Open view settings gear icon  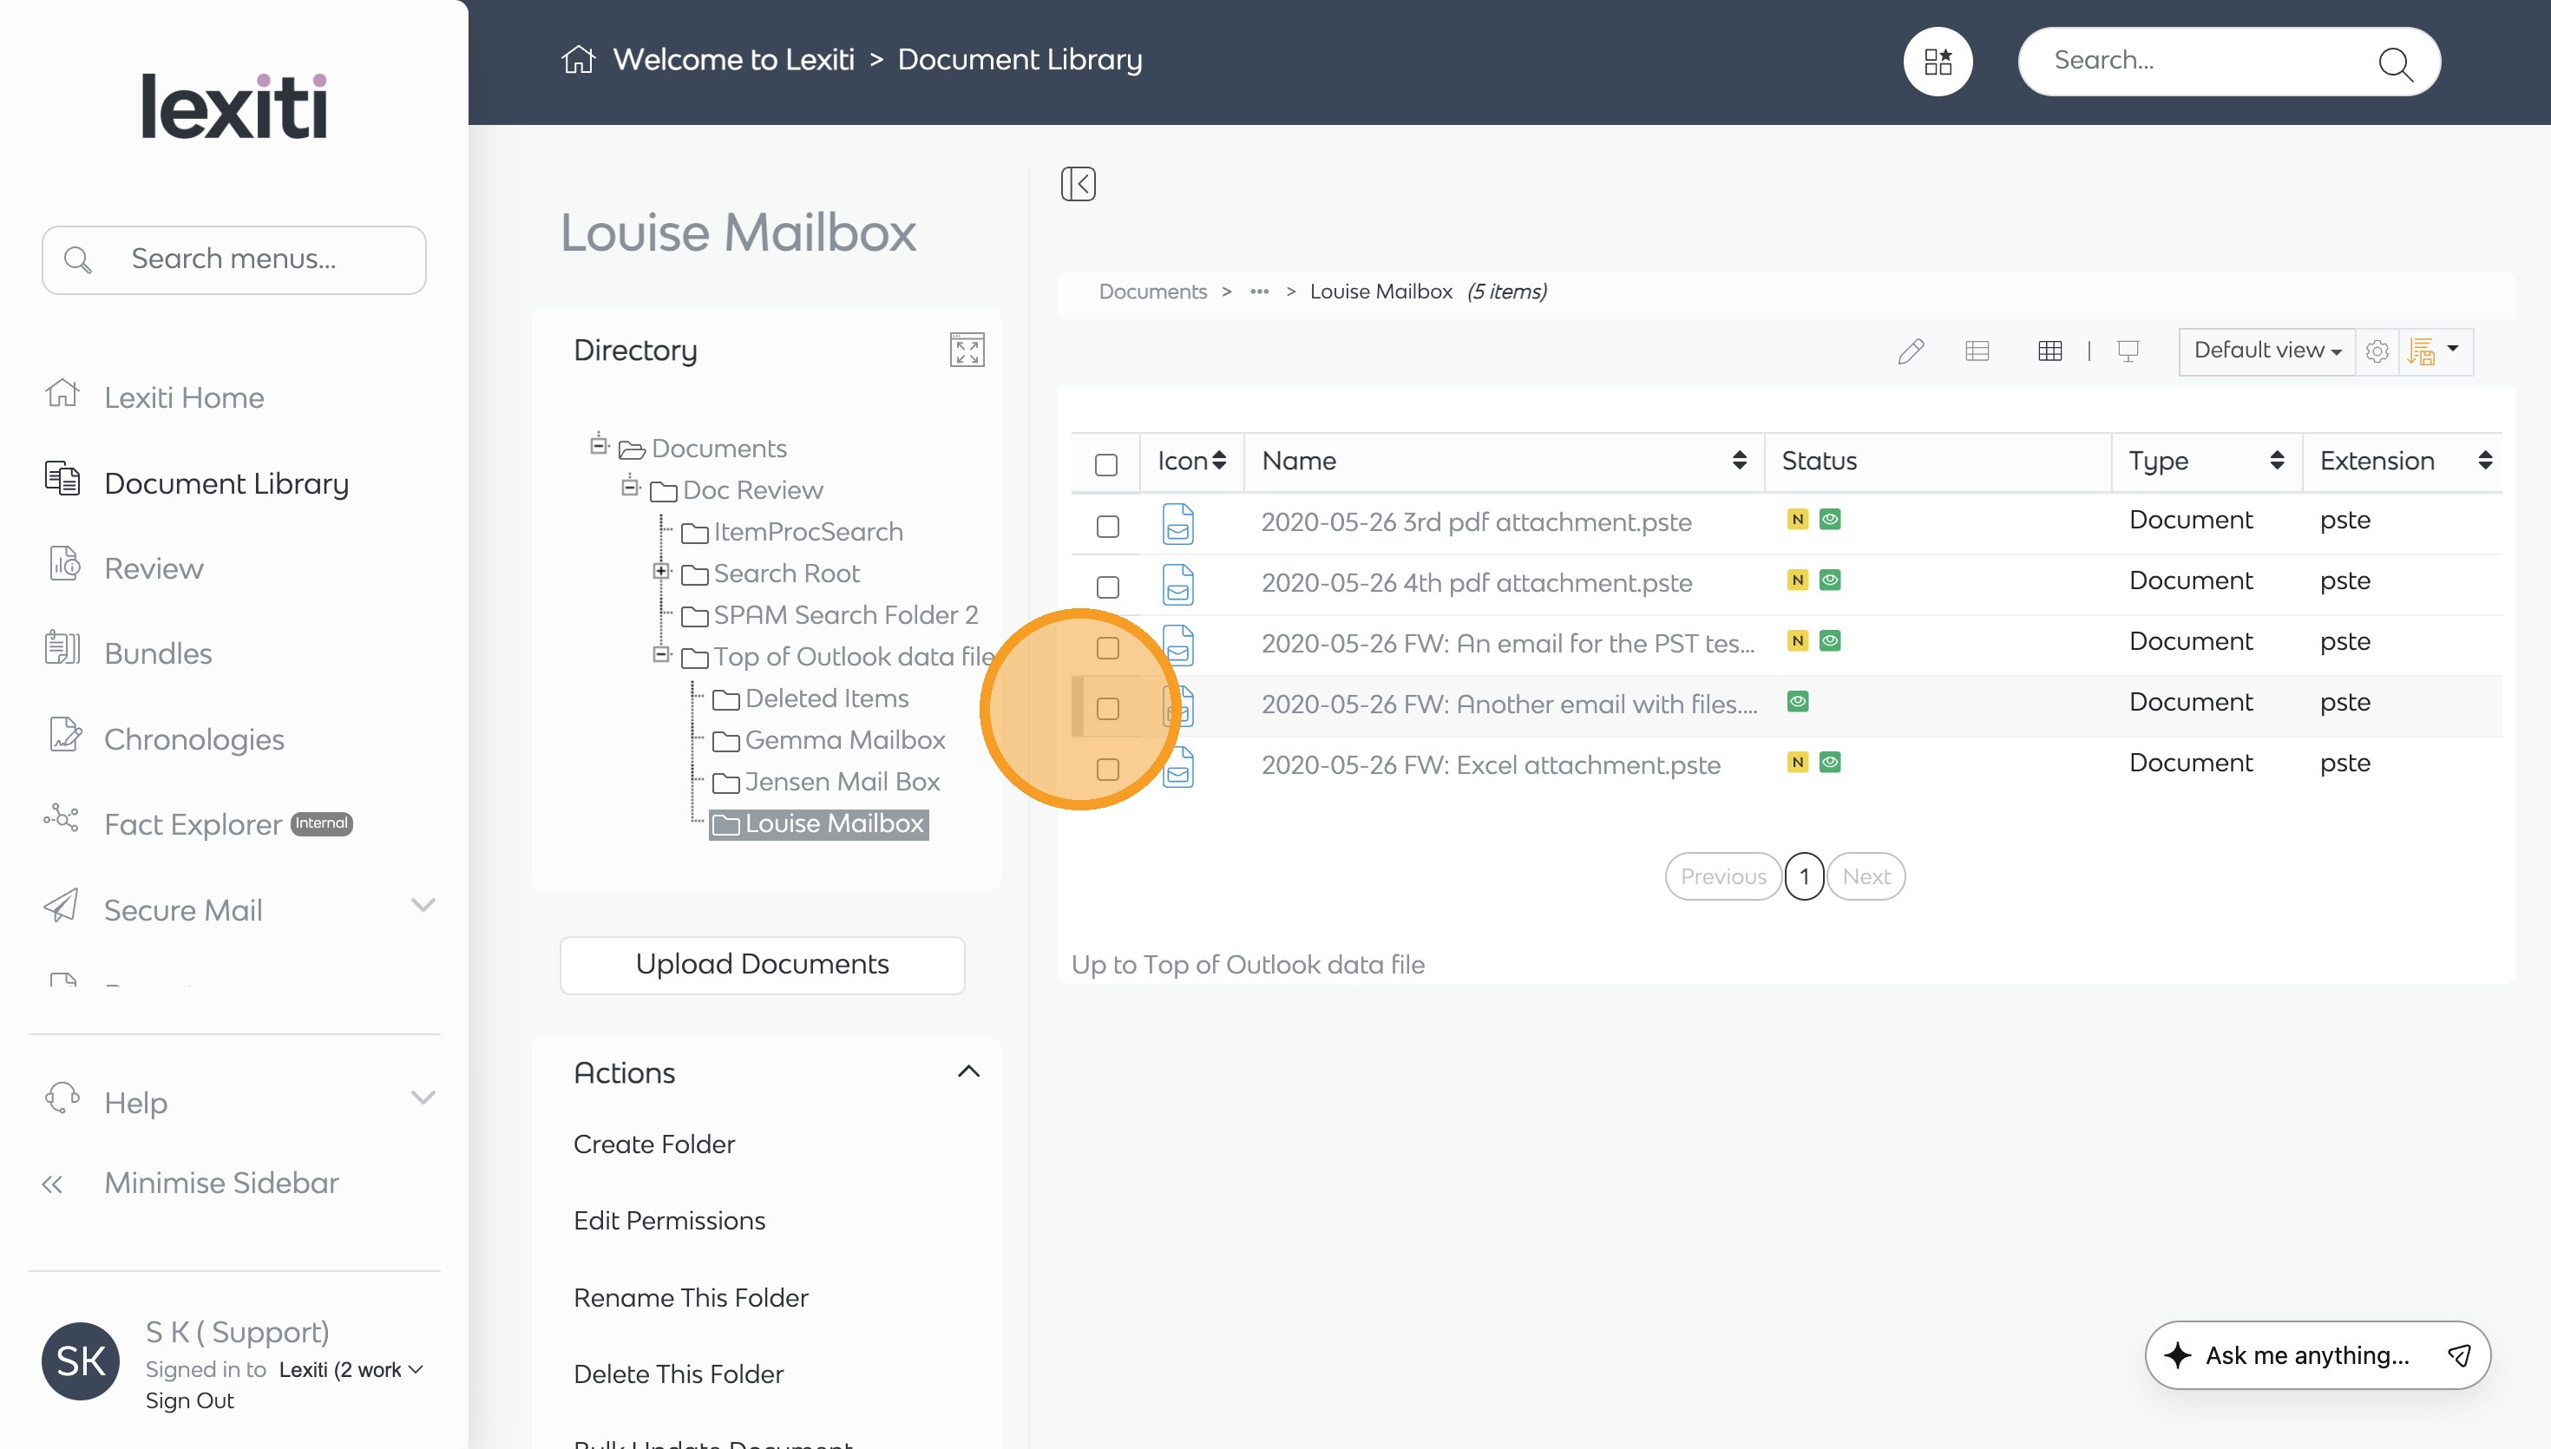2377,351
